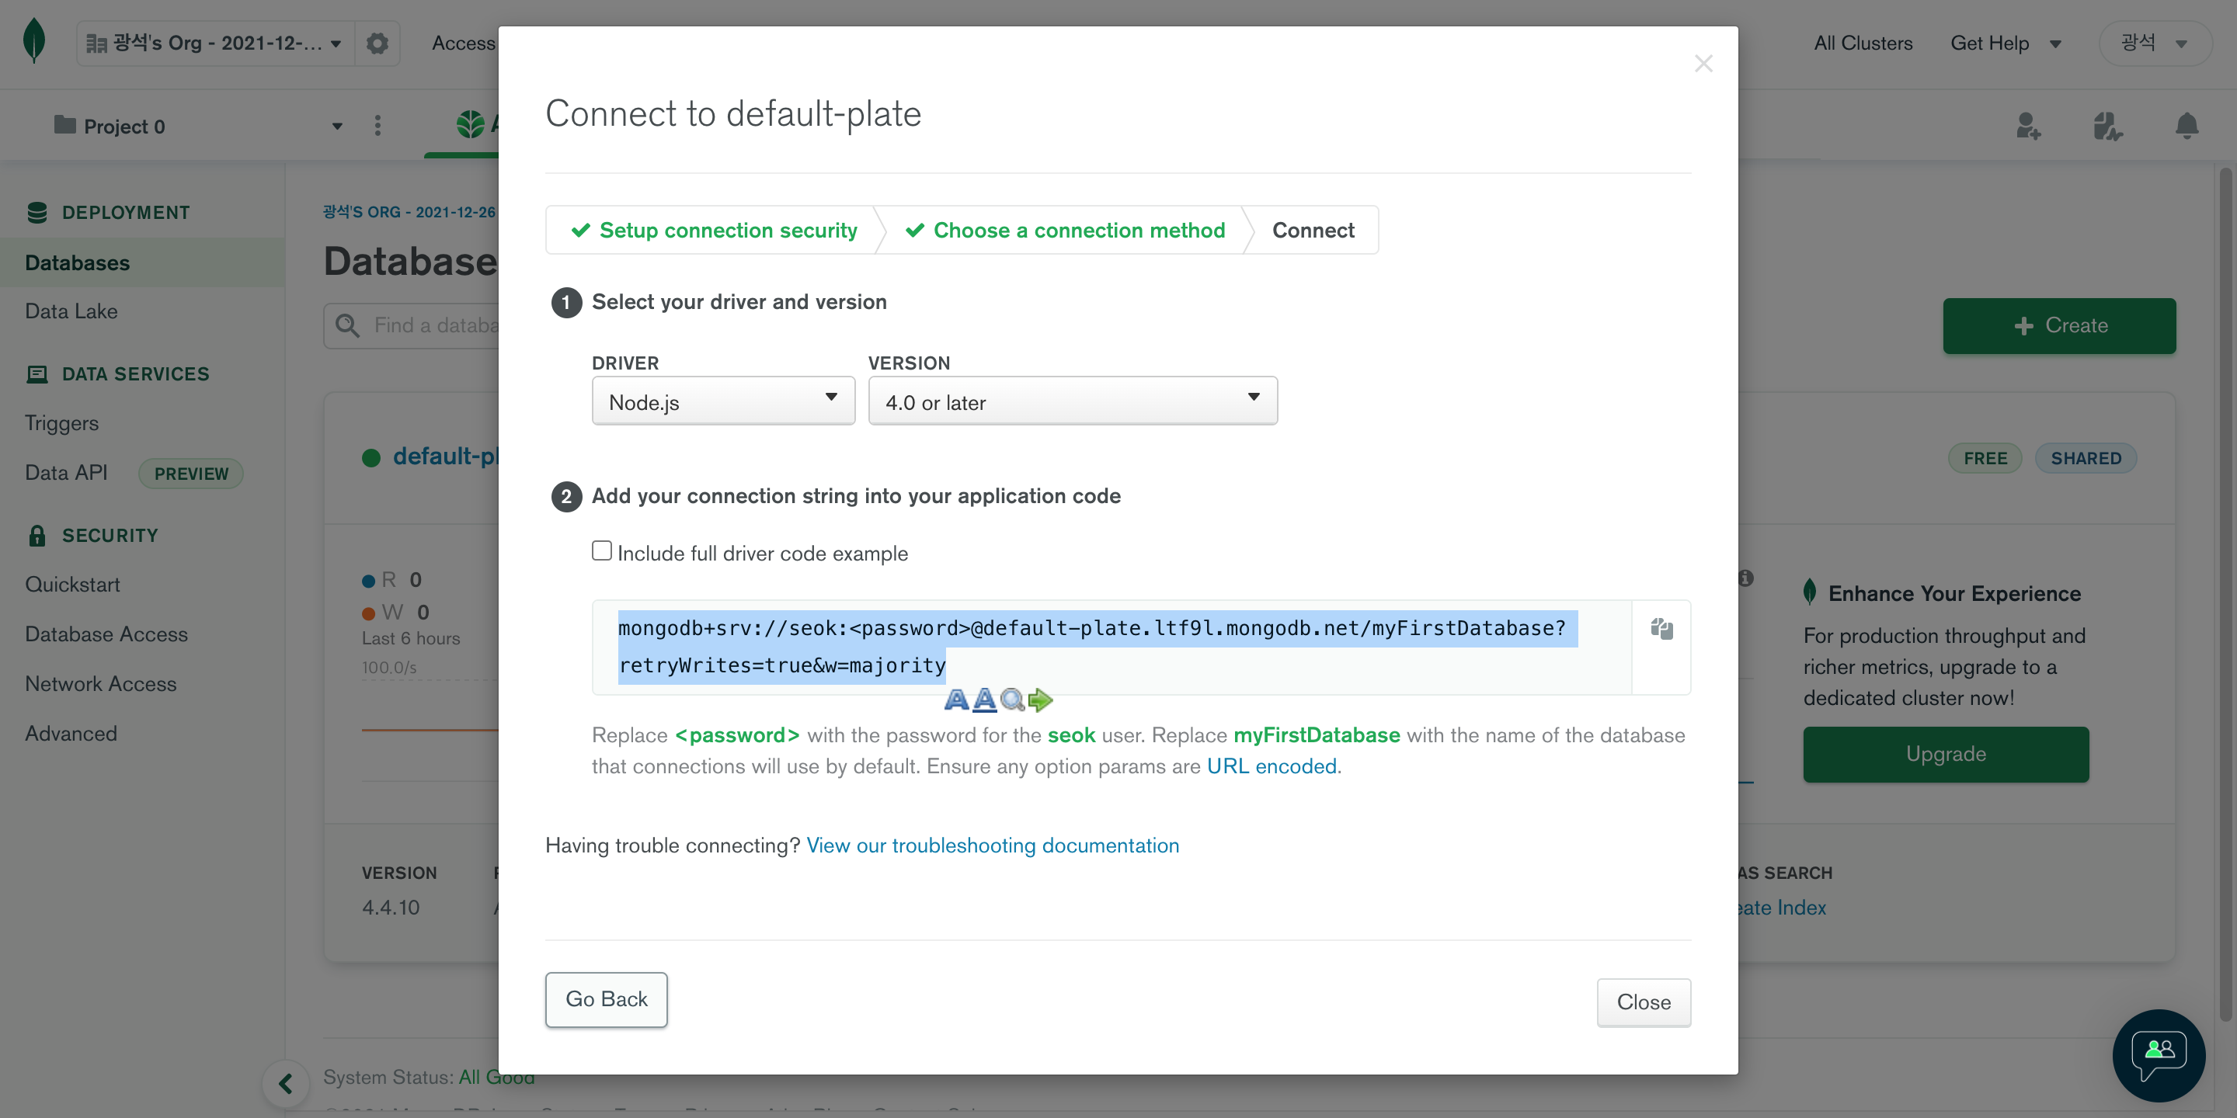The height and width of the screenshot is (1118, 2237).
Task: Click the magnifier popup toolbar icon
Action: coord(1011,700)
